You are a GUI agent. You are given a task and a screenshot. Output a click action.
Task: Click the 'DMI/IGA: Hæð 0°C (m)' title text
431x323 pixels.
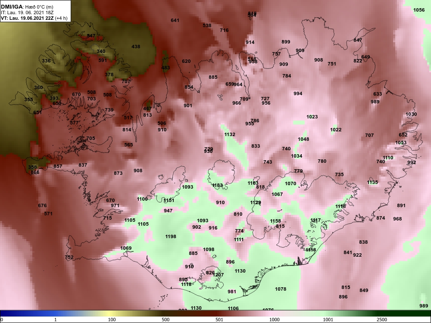click(x=27, y=7)
